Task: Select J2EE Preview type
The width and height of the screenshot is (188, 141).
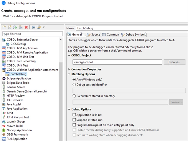Action: point(15,100)
